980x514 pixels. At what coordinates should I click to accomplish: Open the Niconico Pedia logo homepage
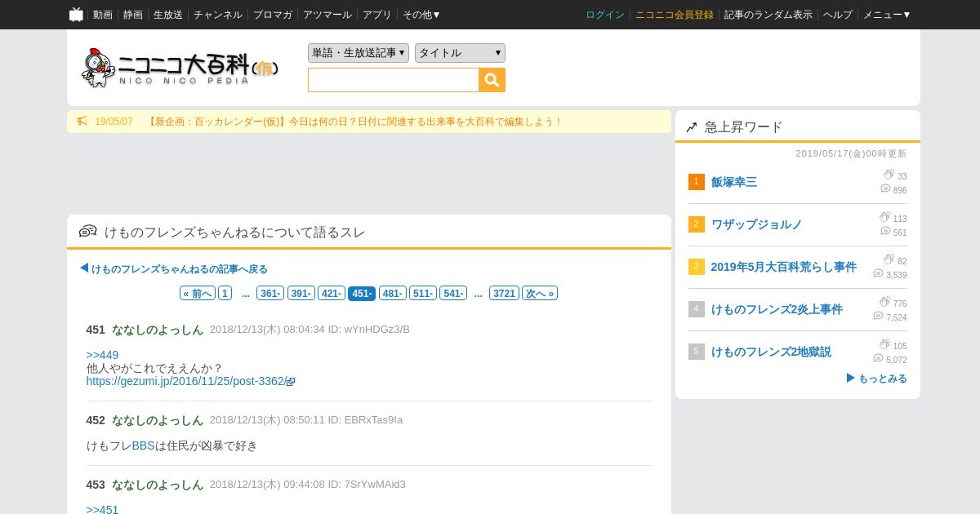[180, 68]
